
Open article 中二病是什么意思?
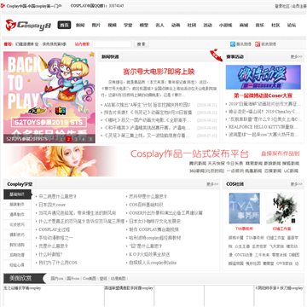58,196
